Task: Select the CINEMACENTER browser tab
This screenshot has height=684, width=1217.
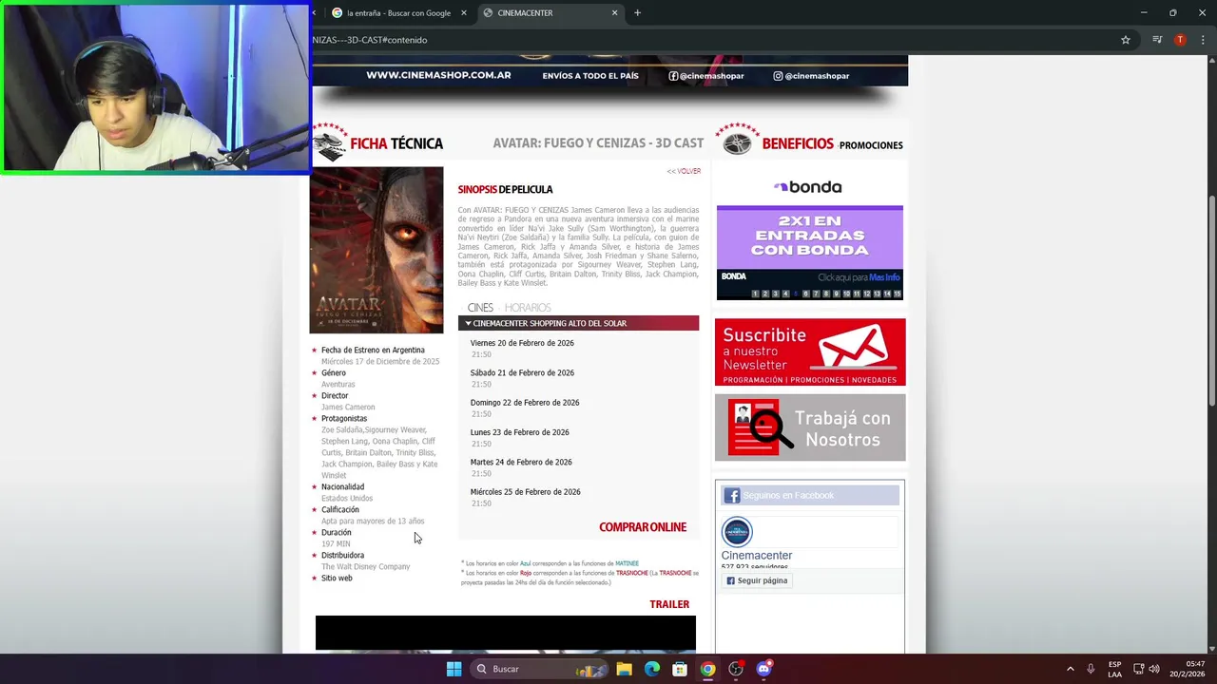Action: (x=551, y=13)
